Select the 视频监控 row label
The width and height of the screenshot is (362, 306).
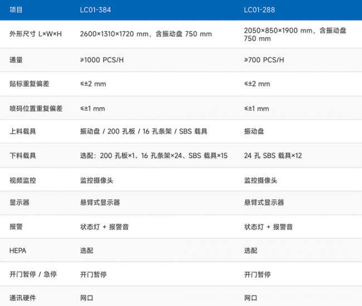[x=23, y=180]
